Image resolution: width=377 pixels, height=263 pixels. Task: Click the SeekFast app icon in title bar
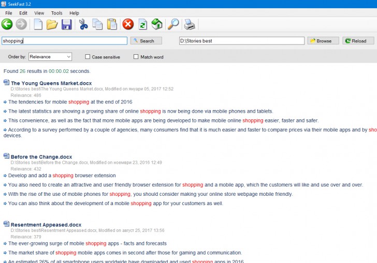click(x=3, y=4)
